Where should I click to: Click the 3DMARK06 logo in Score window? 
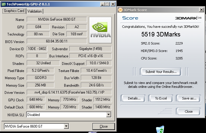[x=188, y=18]
